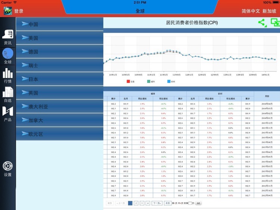Click the 2013年01月 month cell
Image resolution: width=280 pixels, height=210 pixels.
coord(267,176)
